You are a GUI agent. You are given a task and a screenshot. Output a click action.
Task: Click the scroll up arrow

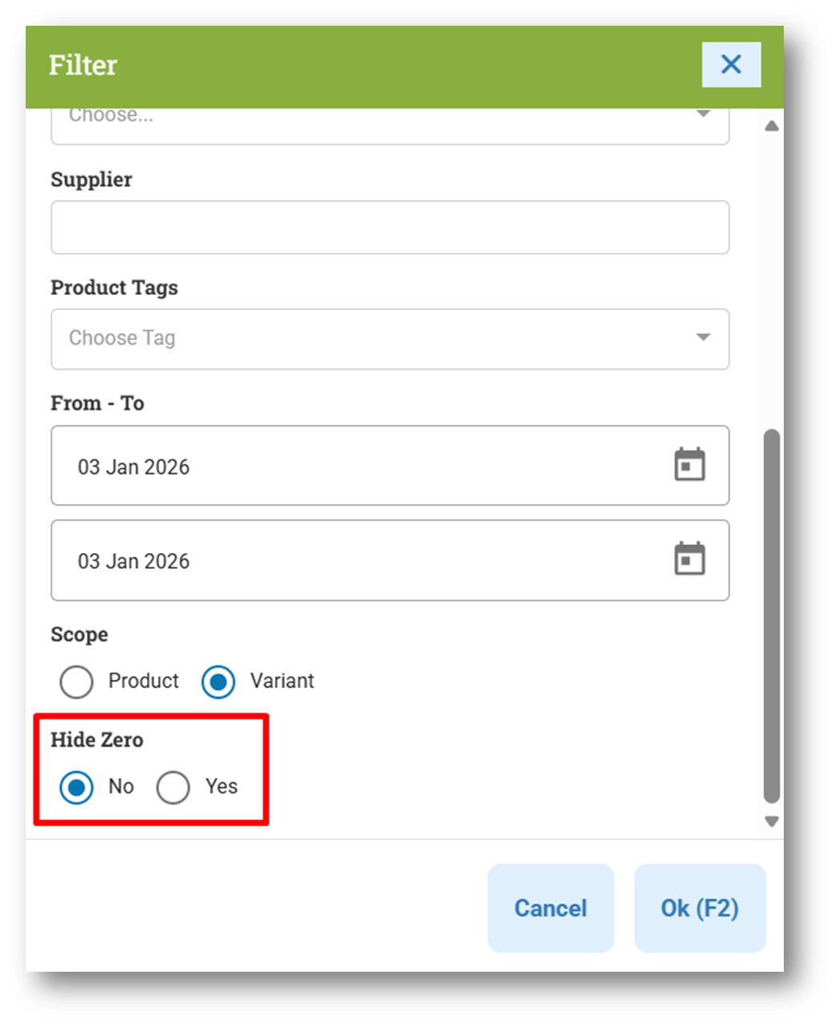(772, 126)
